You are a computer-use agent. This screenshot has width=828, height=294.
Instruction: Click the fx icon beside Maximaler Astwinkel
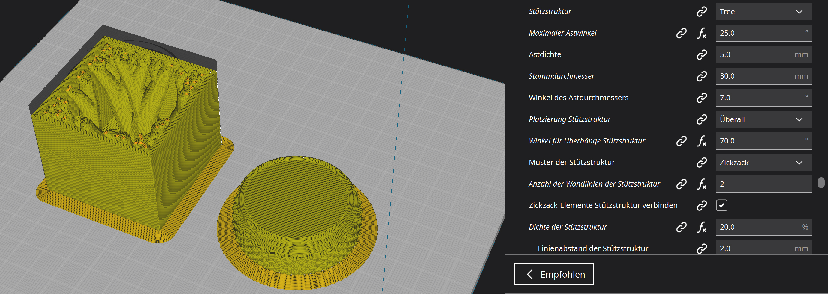[x=701, y=33]
